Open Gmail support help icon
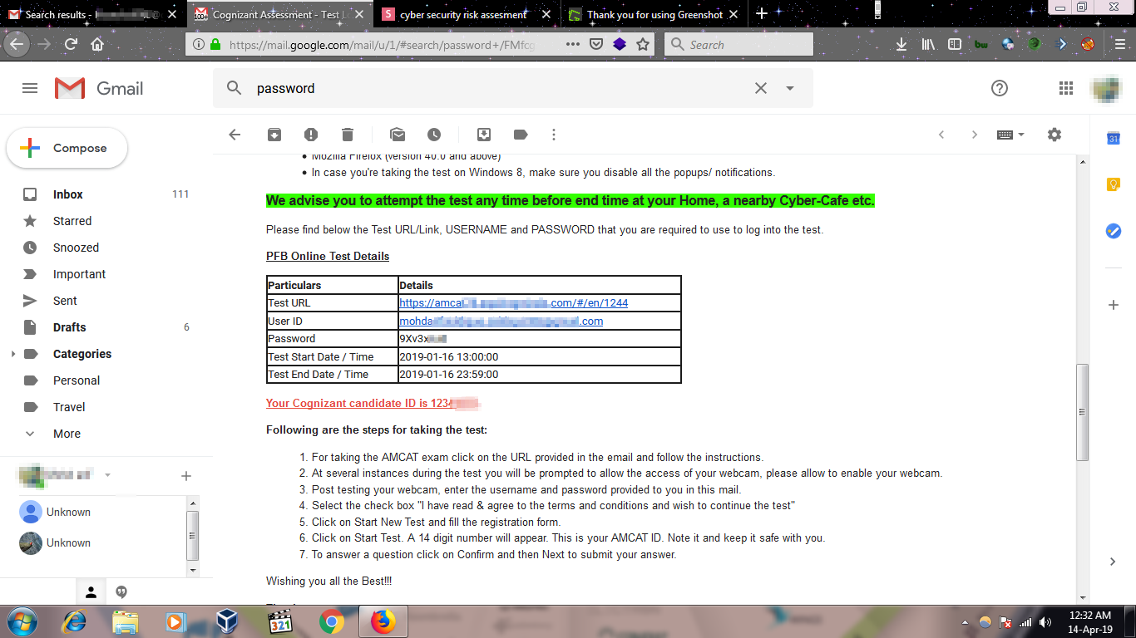This screenshot has width=1136, height=638. (x=1000, y=88)
